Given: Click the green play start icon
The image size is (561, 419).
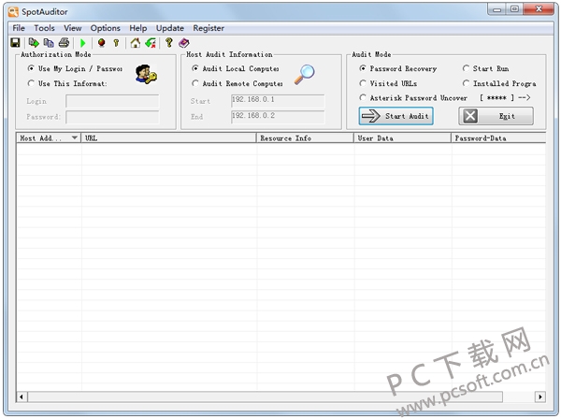Looking at the screenshot, I should click(83, 43).
